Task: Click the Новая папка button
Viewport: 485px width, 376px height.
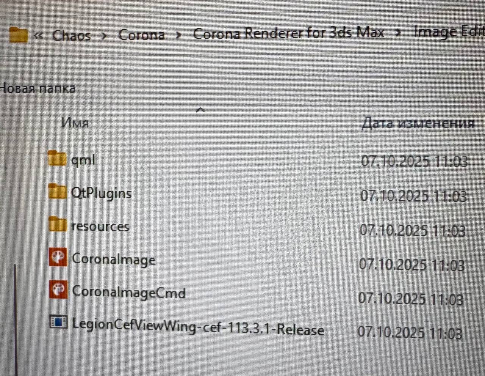Action: [x=37, y=88]
